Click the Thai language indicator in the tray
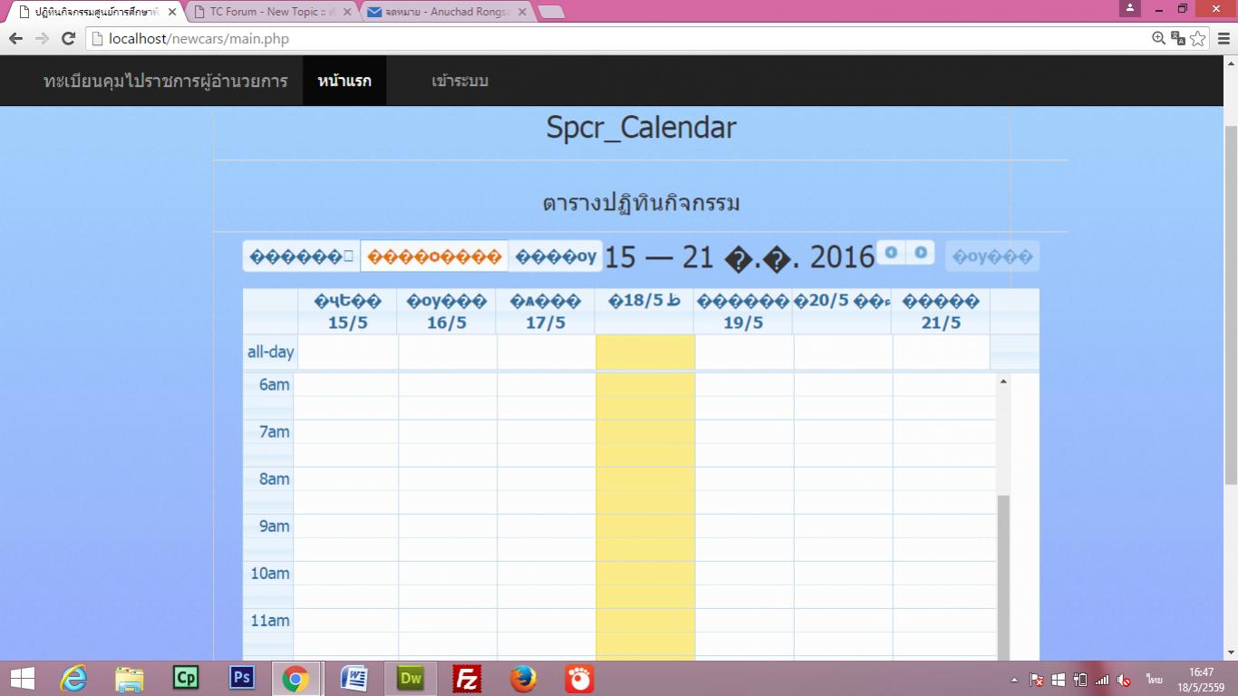The height and width of the screenshot is (696, 1238). point(1154,678)
